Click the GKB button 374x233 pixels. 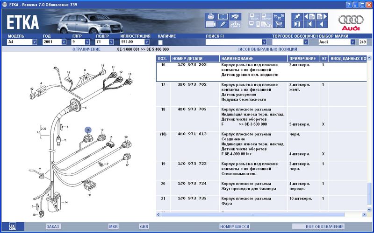tap(144, 226)
